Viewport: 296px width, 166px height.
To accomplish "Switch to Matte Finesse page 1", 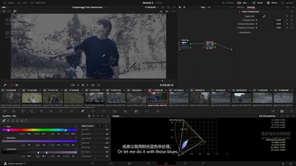I will [99, 126].
